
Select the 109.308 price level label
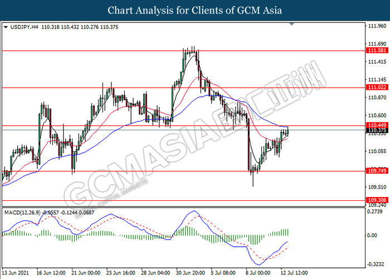[377, 200]
